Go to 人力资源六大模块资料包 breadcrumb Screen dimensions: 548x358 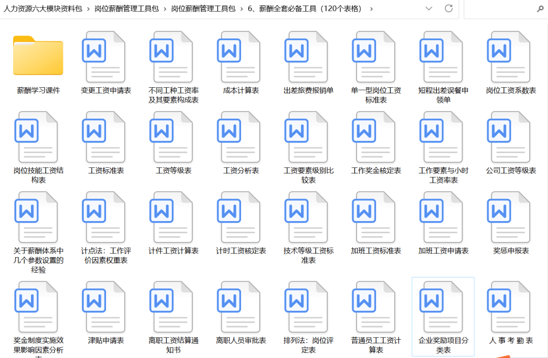(43, 9)
